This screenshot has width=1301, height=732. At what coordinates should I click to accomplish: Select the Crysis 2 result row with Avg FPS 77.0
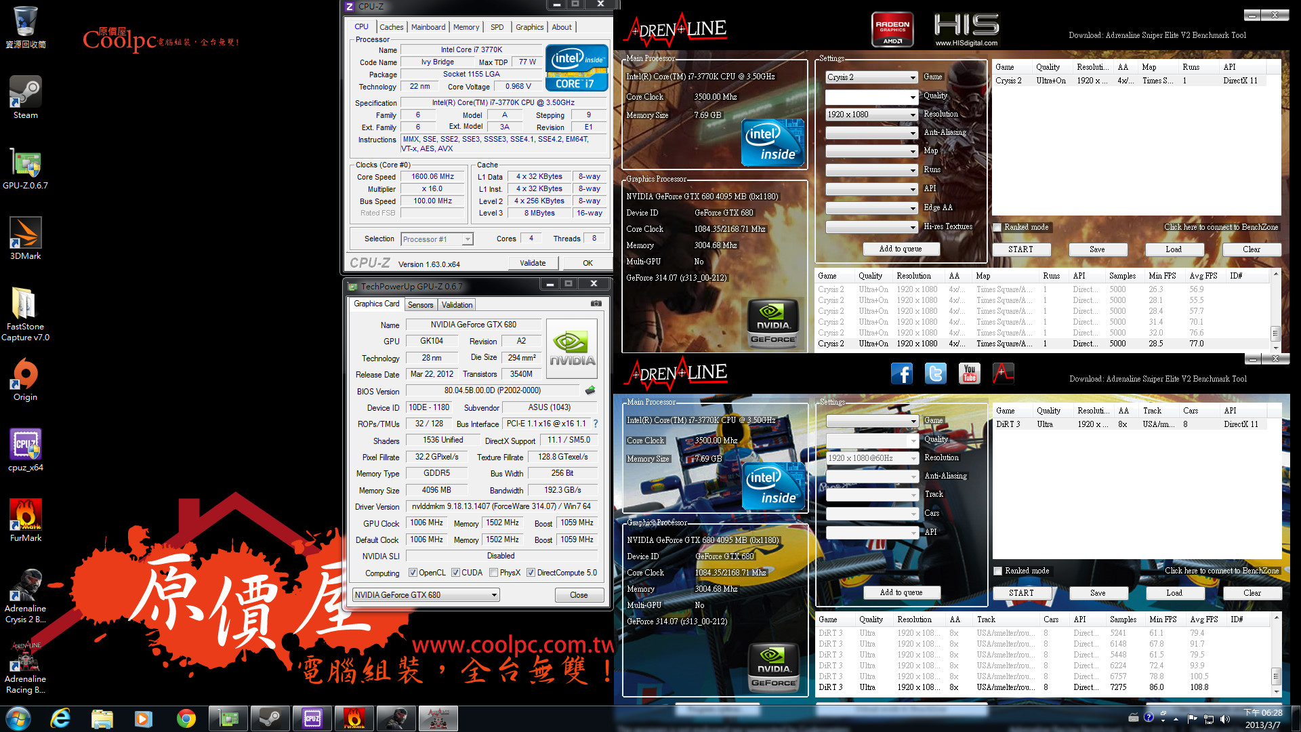[1042, 344]
